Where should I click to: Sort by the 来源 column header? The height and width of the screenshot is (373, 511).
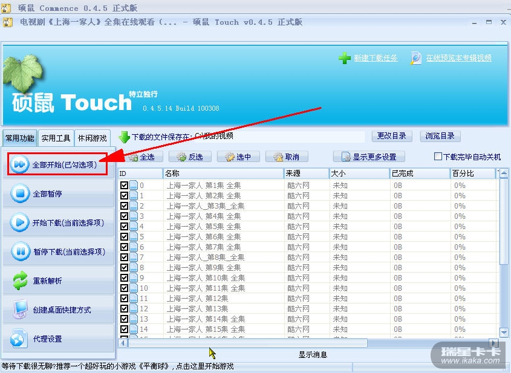point(307,174)
